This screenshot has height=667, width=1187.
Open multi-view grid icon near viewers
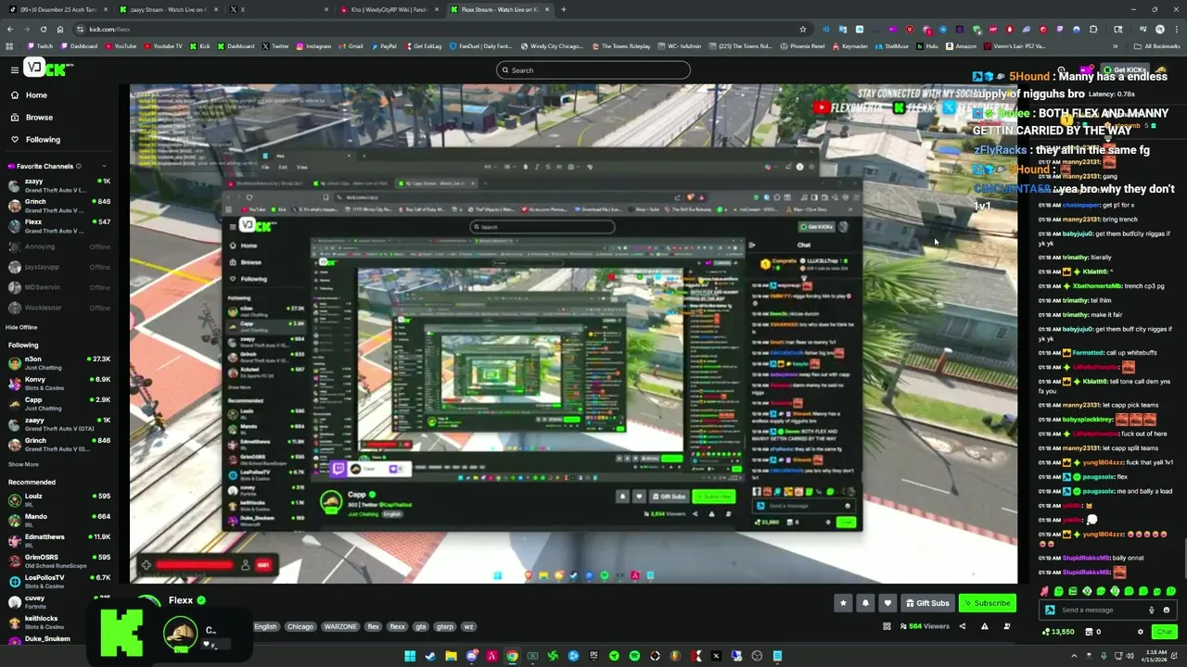[887, 626]
